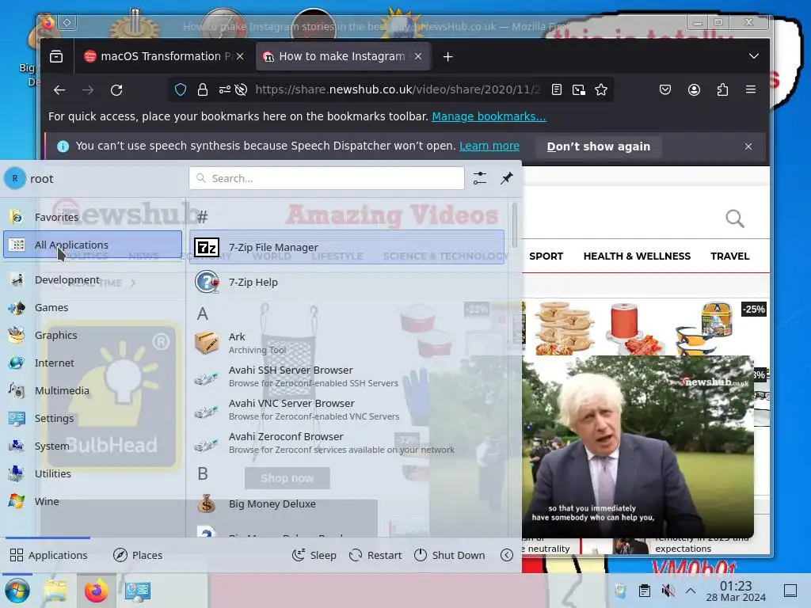Open Firefox hamburger application menu
Viewport: 811px width, 608px height.
coord(751,90)
